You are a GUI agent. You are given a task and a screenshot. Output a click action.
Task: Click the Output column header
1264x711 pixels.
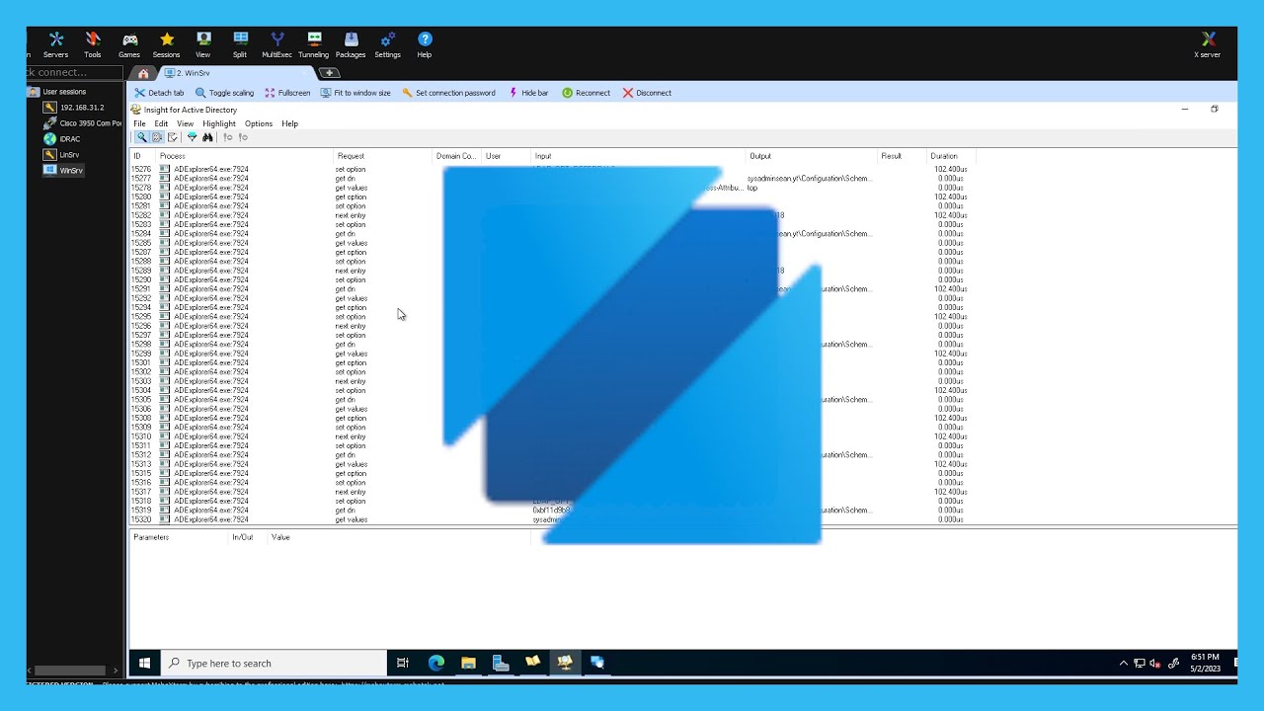coord(812,156)
